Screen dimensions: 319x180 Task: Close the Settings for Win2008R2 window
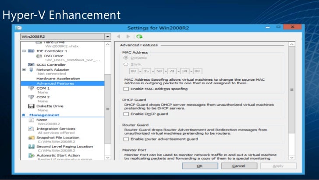coord(292,27)
